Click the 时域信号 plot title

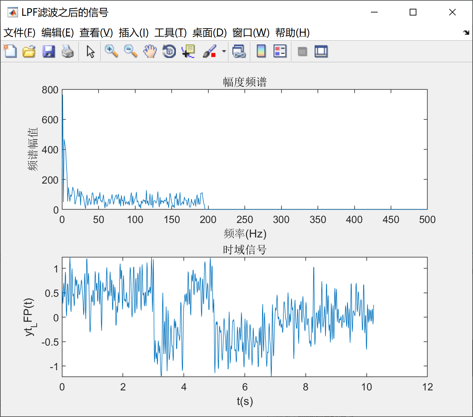coord(245,250)
